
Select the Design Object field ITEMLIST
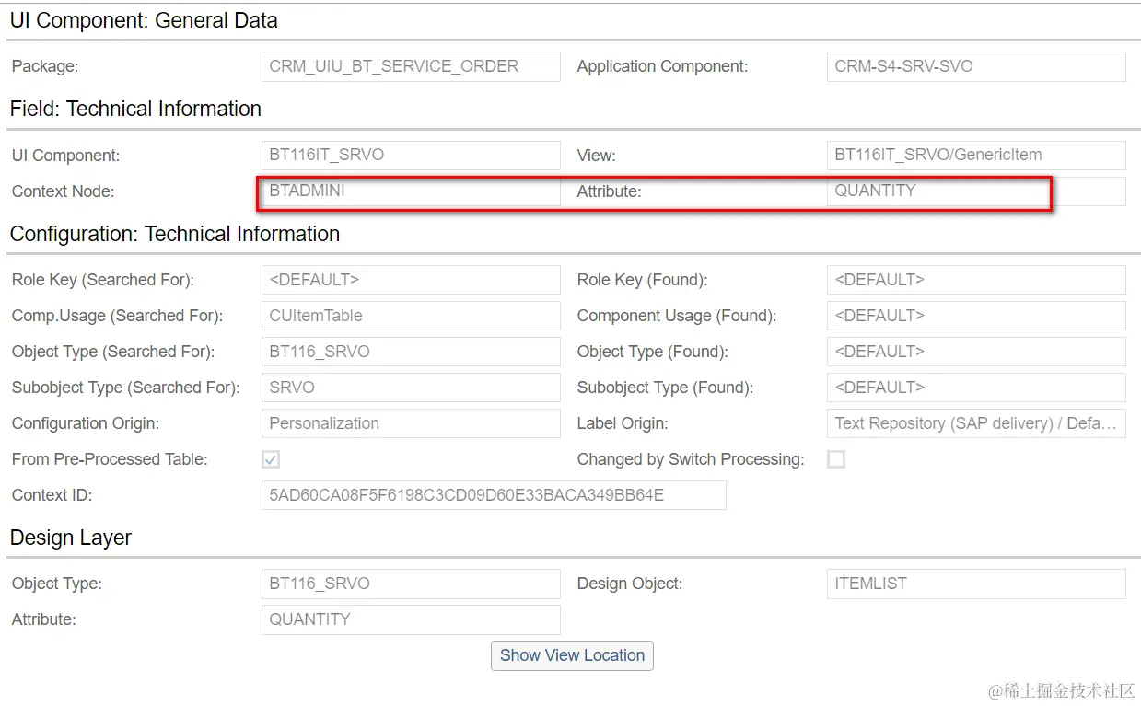click(x=976, y=584)
